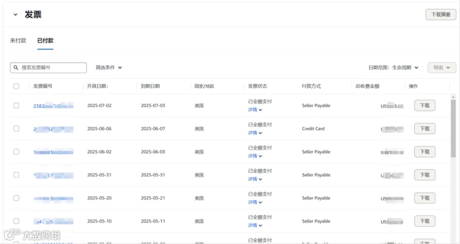Click the Credit Card payment method cell
Image resolution: width=460 pixels, height=244 pixels.
coord(313,129)
